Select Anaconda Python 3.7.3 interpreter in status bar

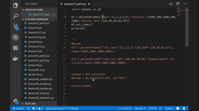62,109
